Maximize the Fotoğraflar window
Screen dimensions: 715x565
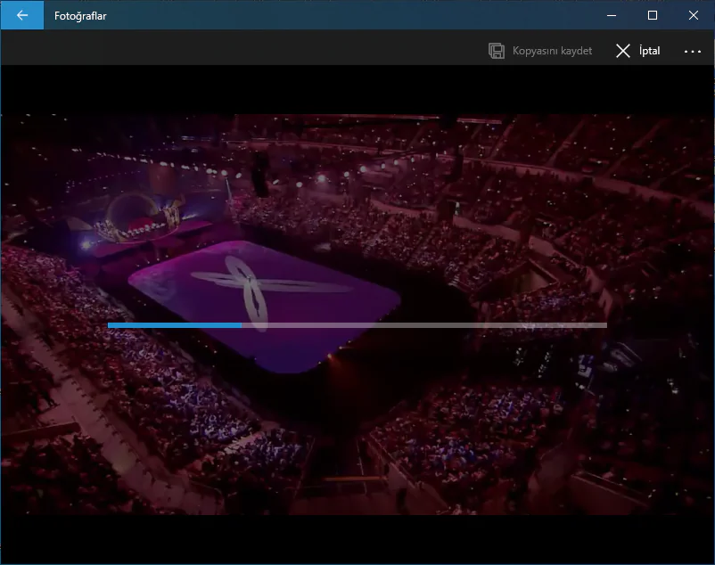(x=653, y=15)
